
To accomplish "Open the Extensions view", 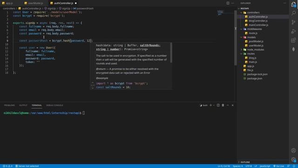I will (x=293, y=40).
